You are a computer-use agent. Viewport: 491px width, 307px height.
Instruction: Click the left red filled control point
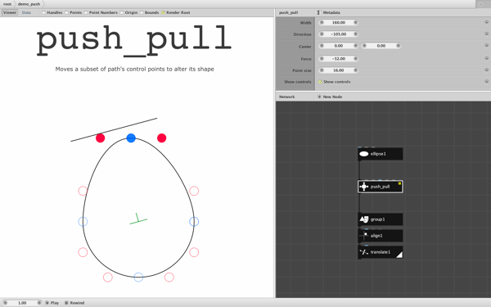100,138
